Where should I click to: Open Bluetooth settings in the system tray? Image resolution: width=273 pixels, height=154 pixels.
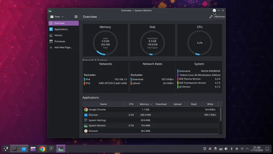[x=231, y=149]
